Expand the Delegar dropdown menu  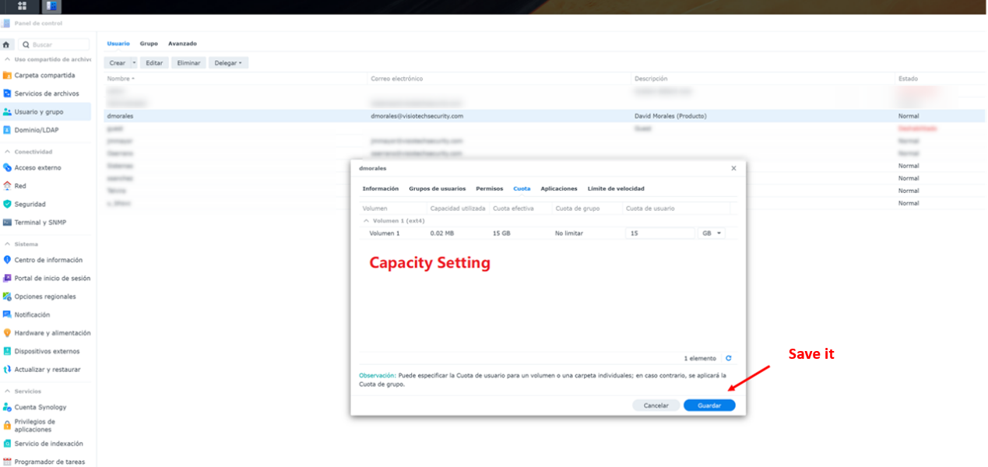click(x=228, y=63)
